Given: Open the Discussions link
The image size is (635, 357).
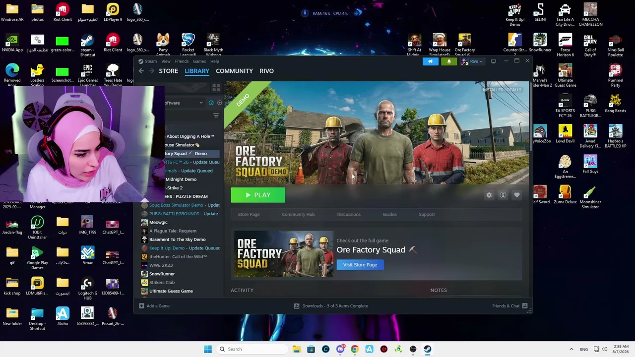Looking at the screenshot, I should click(349, 214).
